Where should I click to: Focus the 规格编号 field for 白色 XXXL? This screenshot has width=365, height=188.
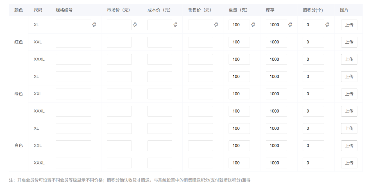coord(73,163)
